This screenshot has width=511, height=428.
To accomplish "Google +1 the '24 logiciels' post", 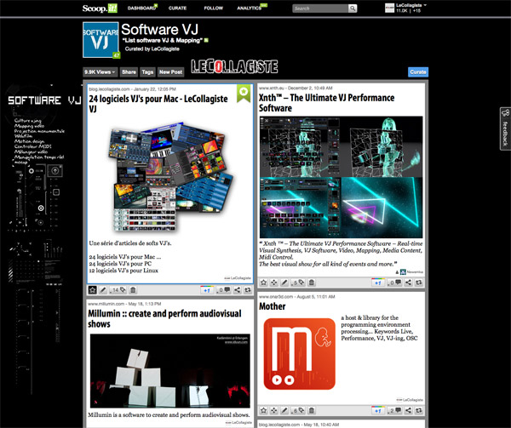I will (x=207, y=289).
